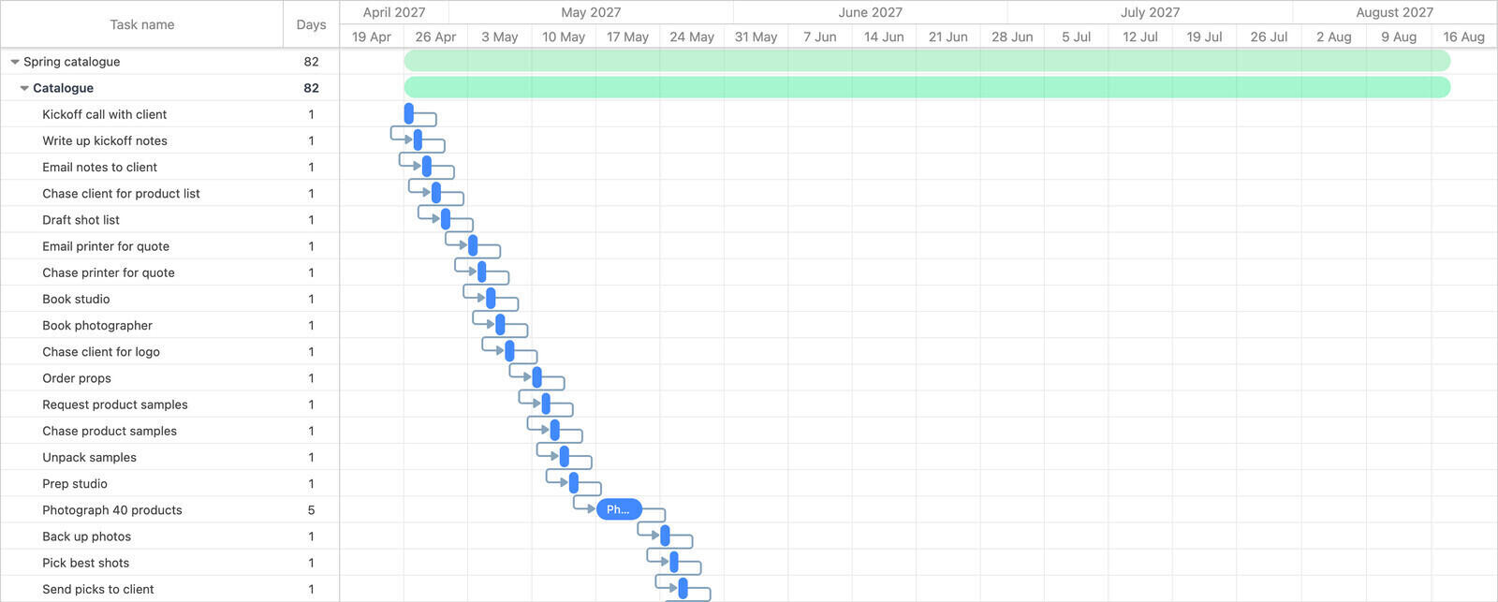Click the 14 Jun week header
The width and height of the screenshot is (1498, 602).
click(x=884, y=37)
